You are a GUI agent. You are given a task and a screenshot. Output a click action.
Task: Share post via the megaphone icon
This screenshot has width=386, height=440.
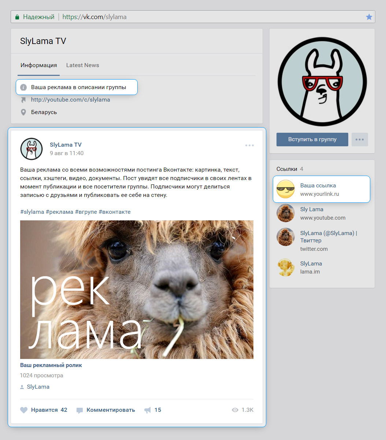(148, 410)
